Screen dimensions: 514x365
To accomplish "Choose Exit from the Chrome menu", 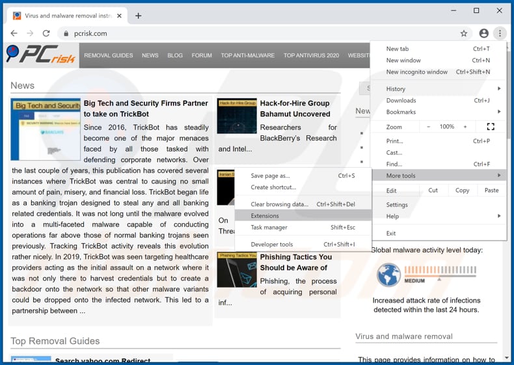I will click(439, 233).
